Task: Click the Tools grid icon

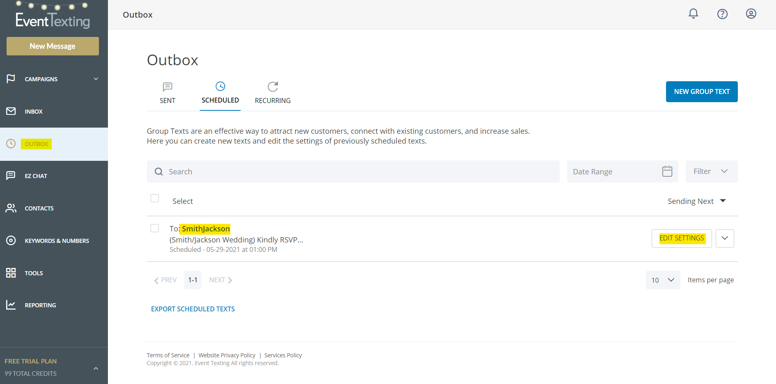Action: (11, 273)
